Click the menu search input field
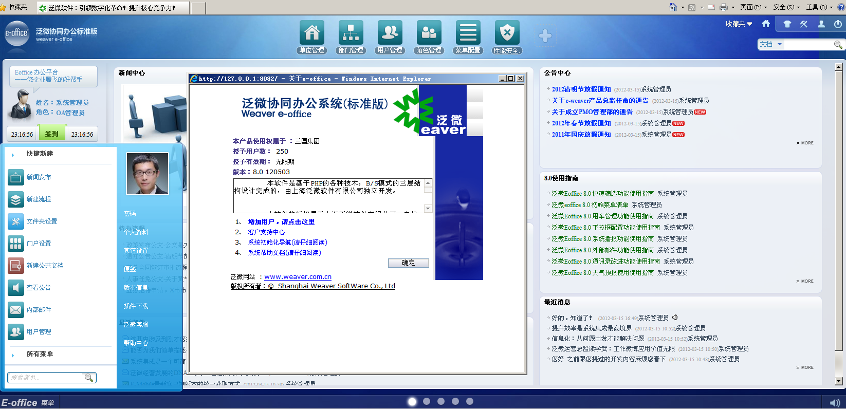Image resolution: width=846 pixels, height=409 pixels. (46, 378)
